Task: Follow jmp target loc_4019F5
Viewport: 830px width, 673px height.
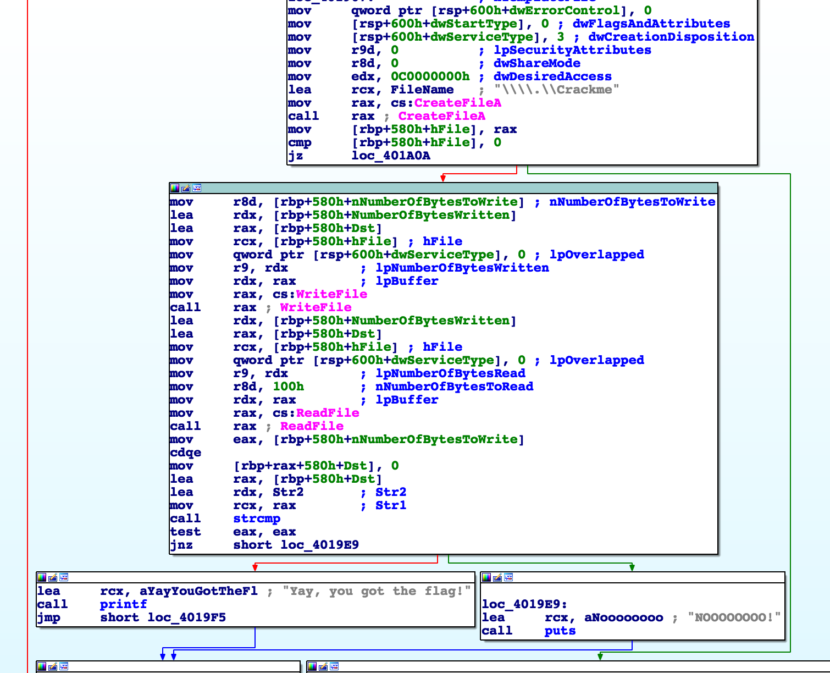Action: pyautogui.click(x=186, y=617)
